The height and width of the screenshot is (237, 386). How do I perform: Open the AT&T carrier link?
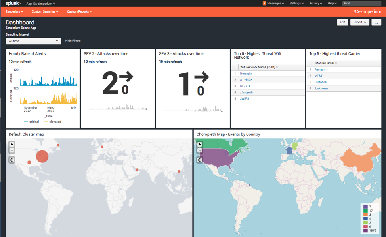coord(319,76)
